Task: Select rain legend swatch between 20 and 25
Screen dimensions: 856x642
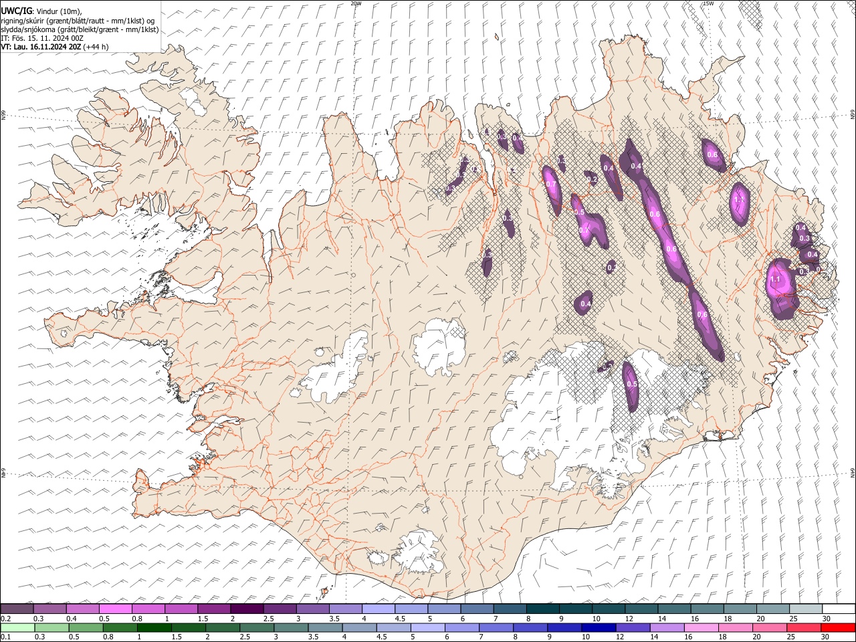Action: pyautogui.click(x=769, y=628)
